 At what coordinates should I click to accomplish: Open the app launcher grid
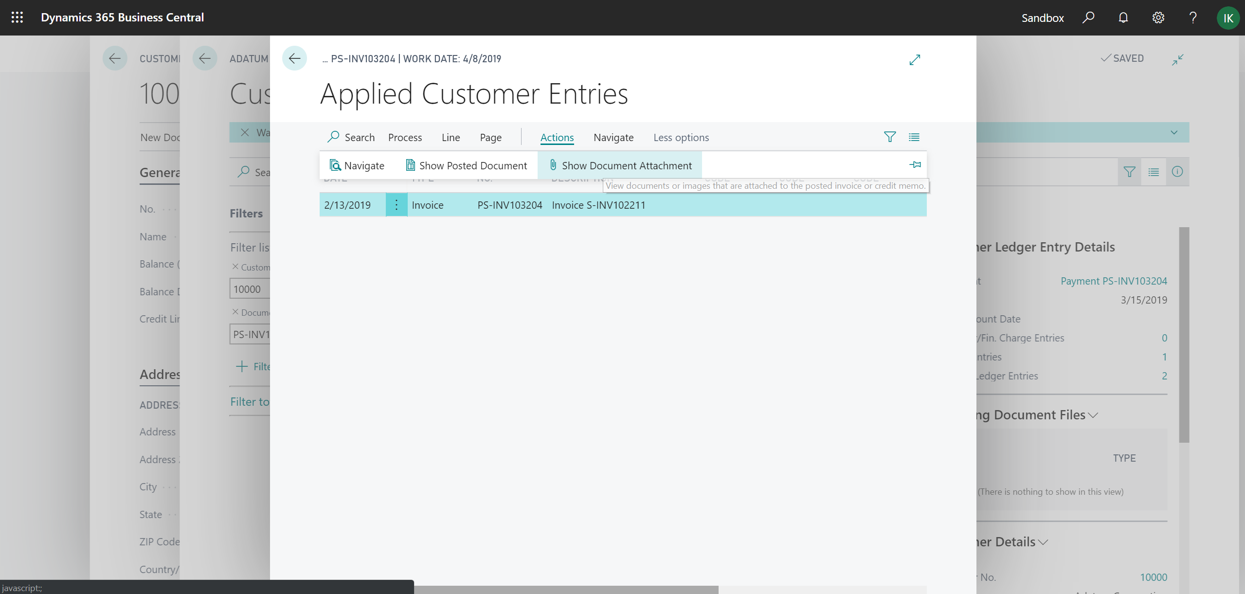pos(17,18)
